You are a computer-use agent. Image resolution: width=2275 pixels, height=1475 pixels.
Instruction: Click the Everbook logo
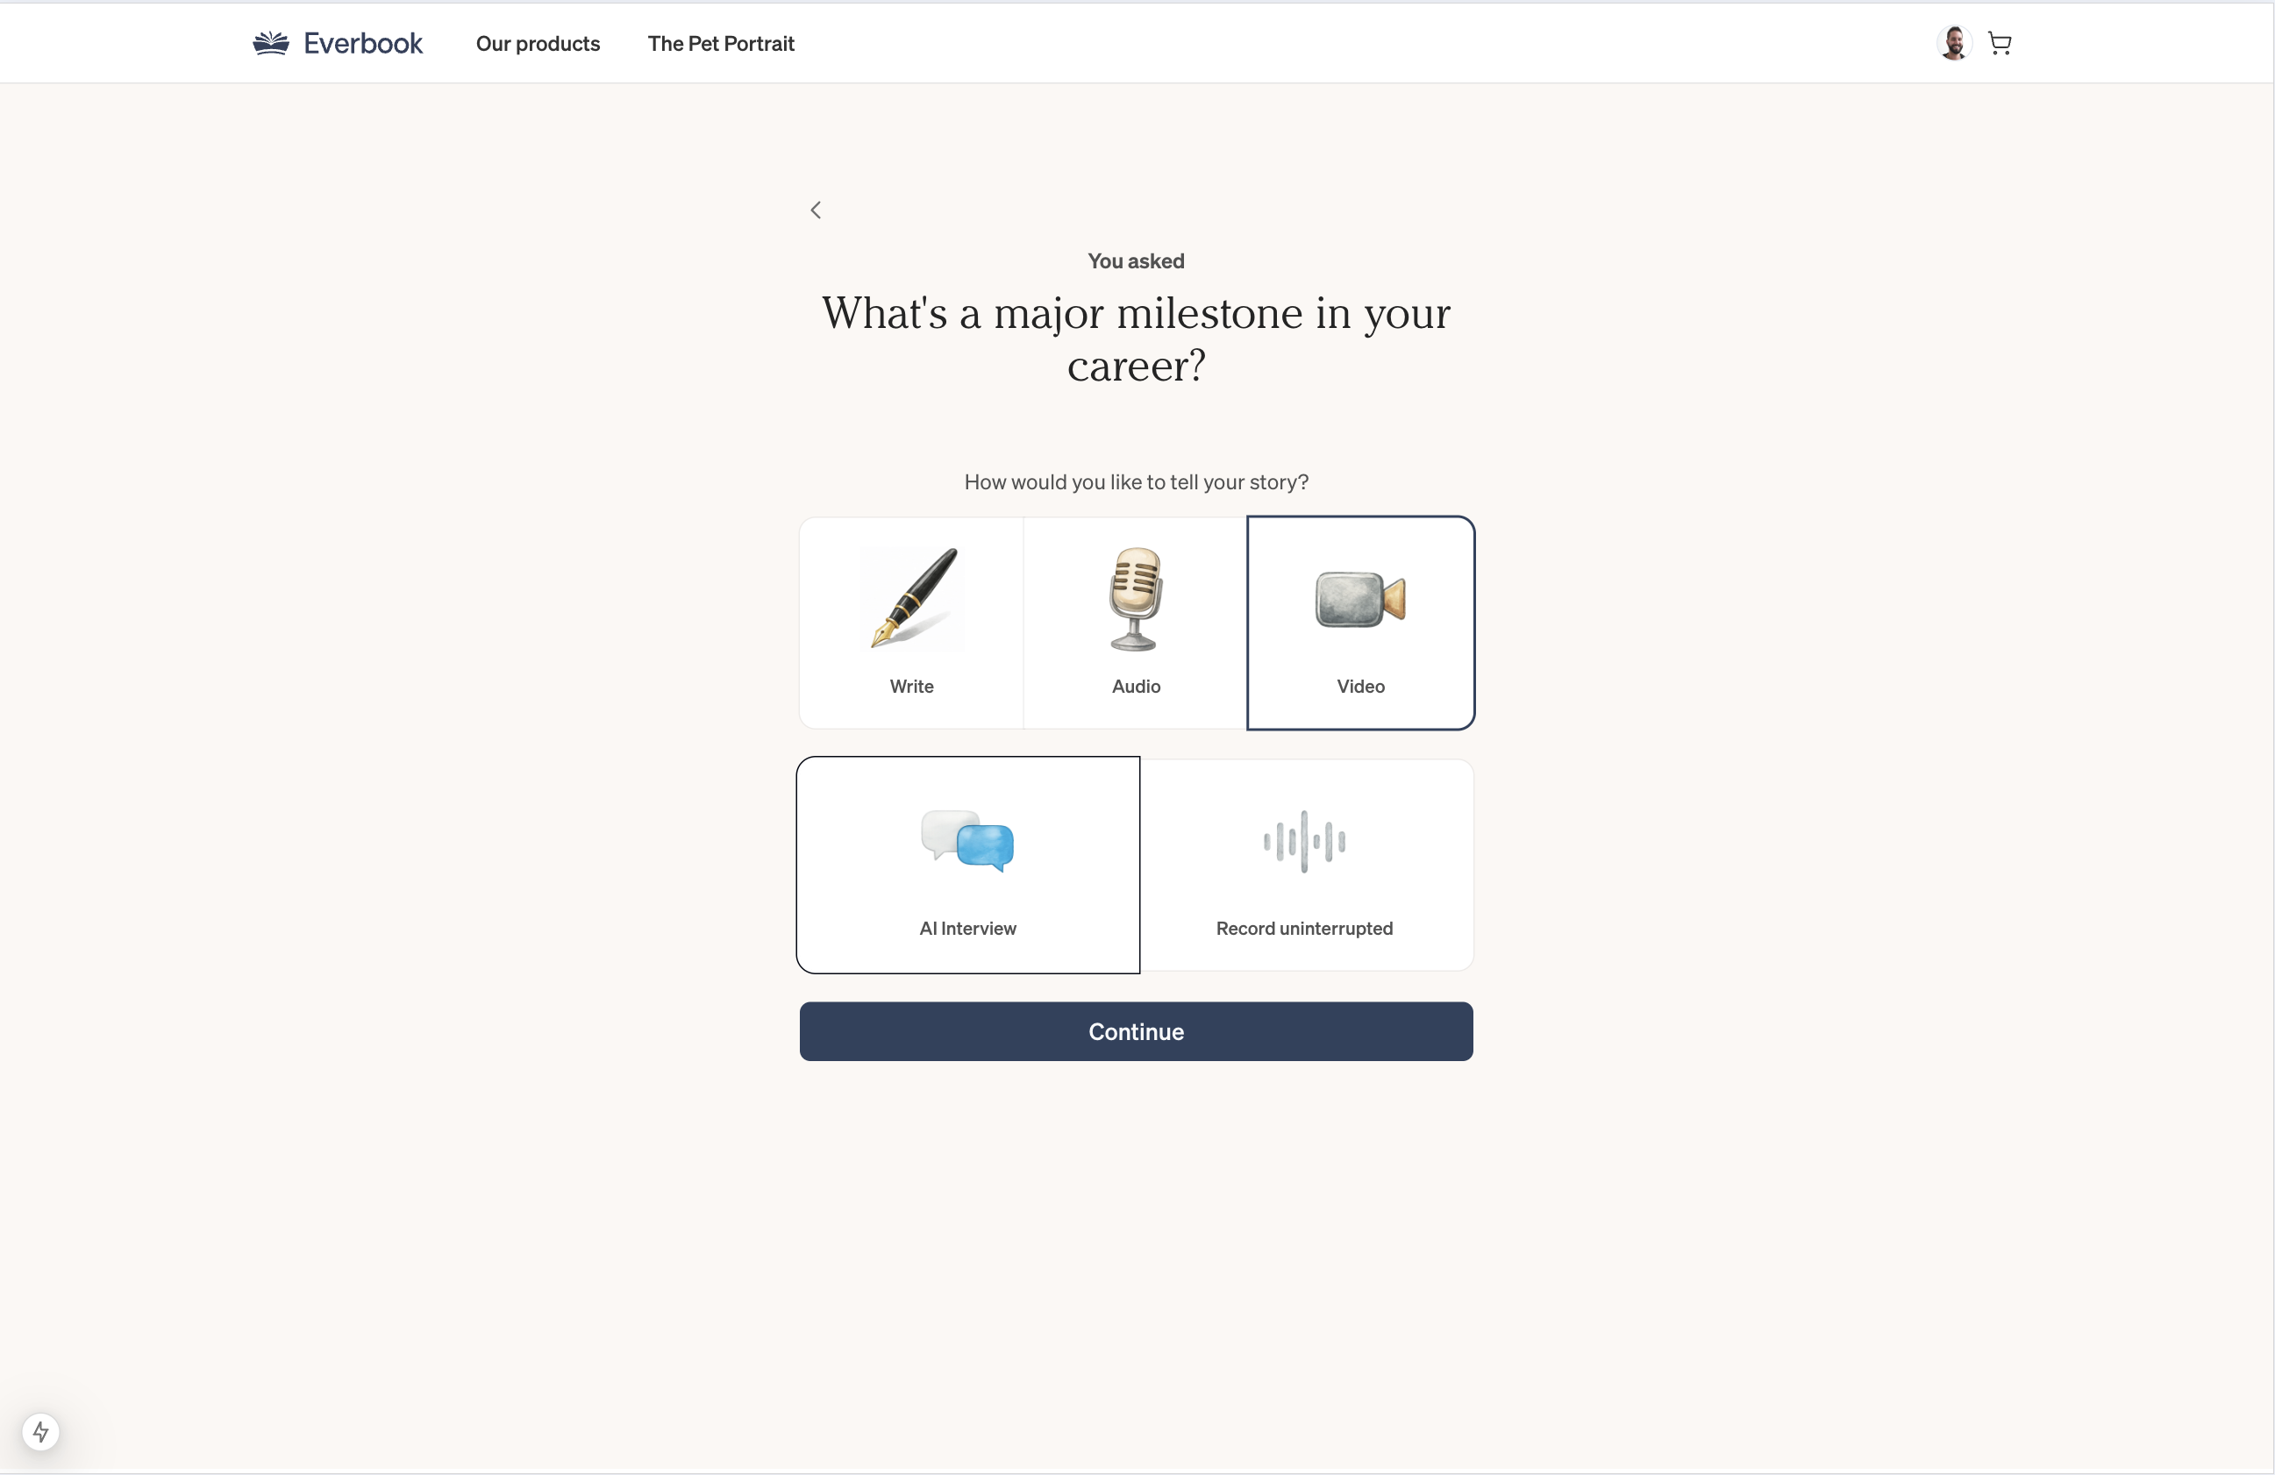click(x=338, y=43)
